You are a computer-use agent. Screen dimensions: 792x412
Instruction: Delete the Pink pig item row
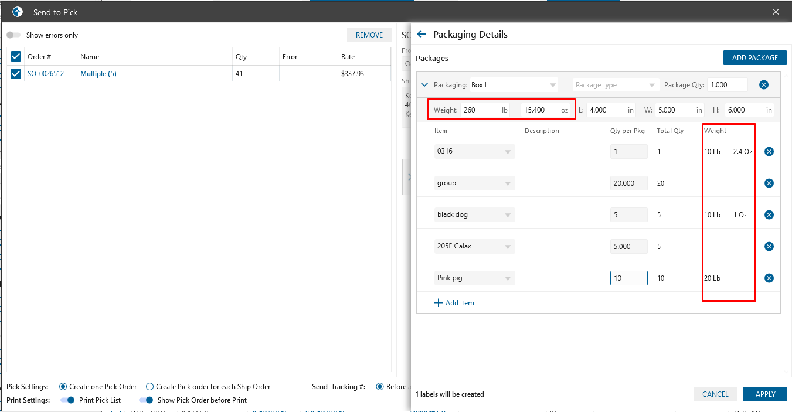(x=769, y=278)
